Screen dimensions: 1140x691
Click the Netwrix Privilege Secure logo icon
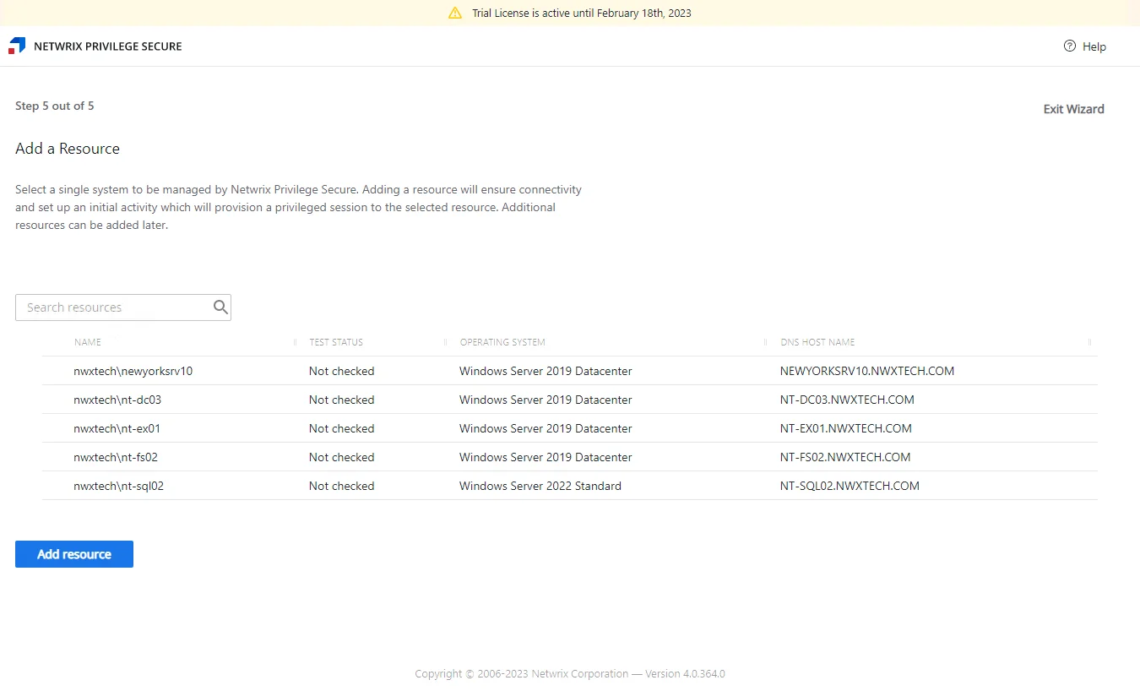coord(17,46)
